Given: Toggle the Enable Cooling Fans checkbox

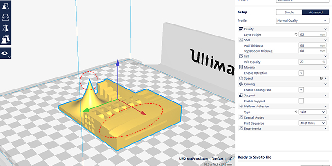Looking at the screenshot, I should coord(301,90).
